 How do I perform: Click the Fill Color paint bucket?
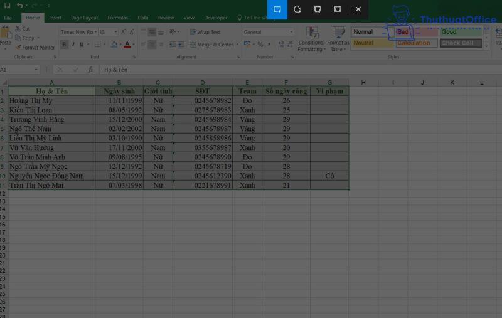coord(114,45)
